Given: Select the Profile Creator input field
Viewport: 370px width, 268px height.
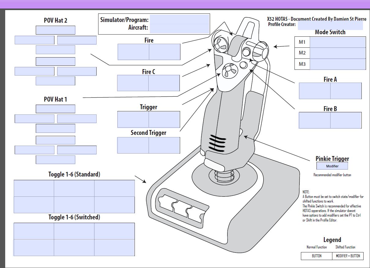Looking at the screenshot, I should [x=330, y=25].
